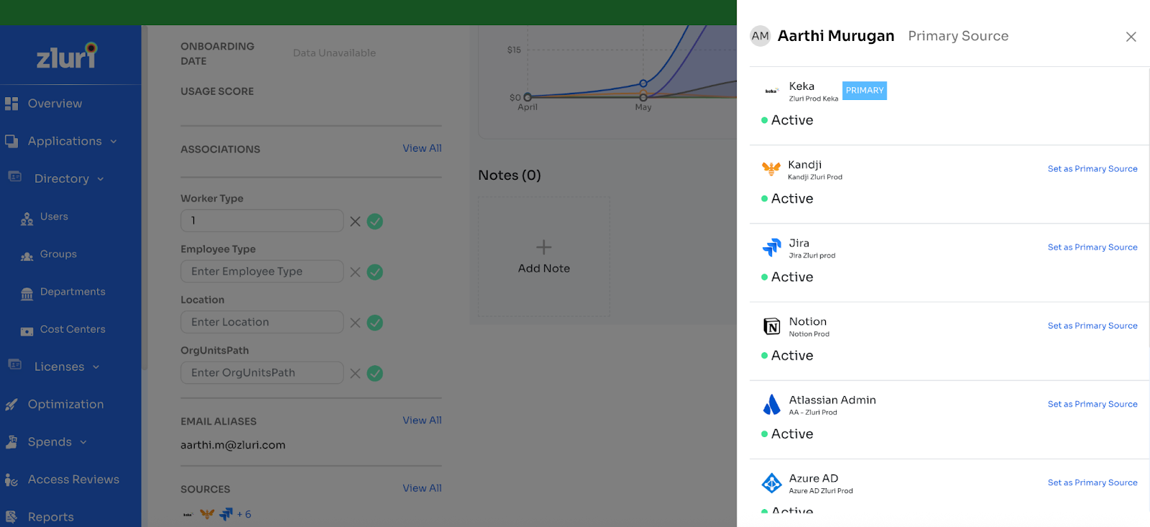This screenshot has width=1150, height=527.
Task: Open Access Reviews in the sidebar
Action: [x=73, y=479]
